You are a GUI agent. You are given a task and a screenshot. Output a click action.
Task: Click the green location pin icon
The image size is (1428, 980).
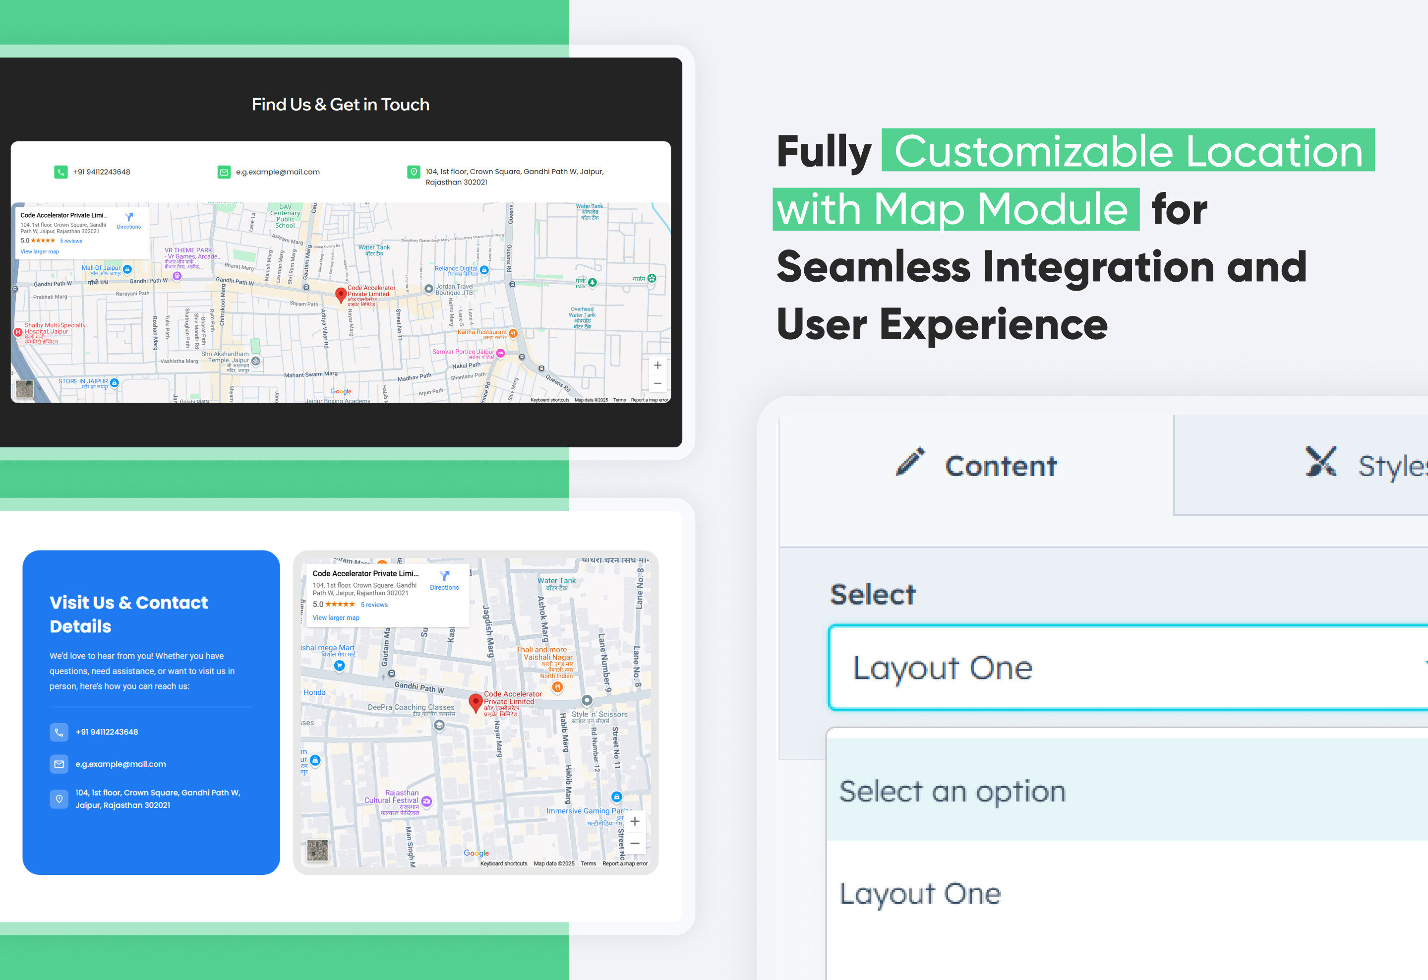(x=414, y=172)
